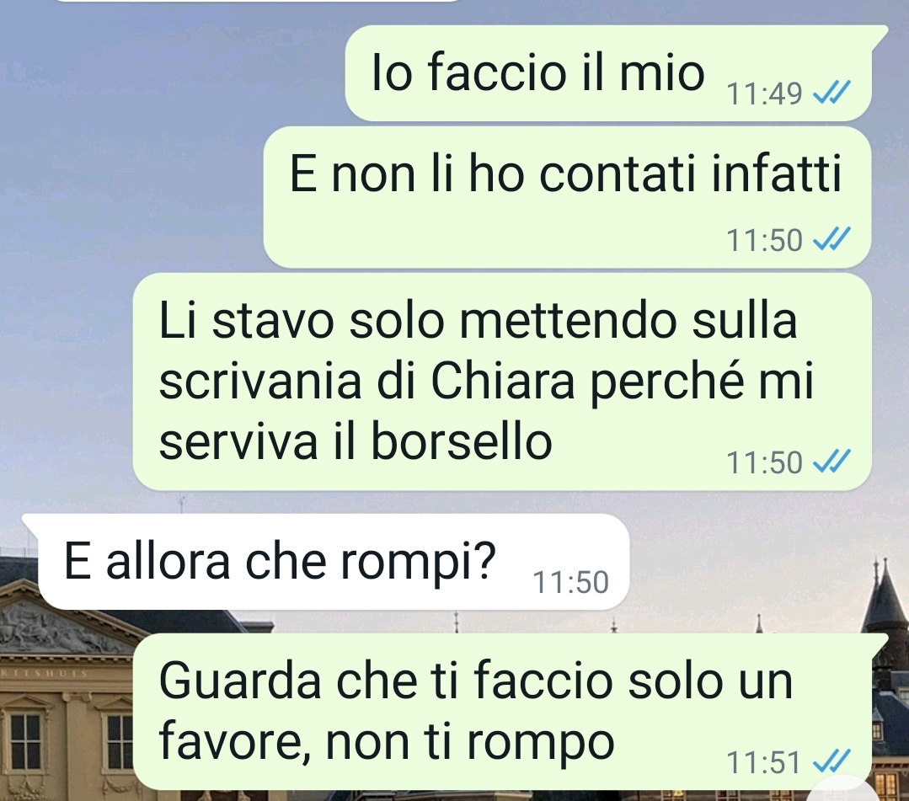Tap the blue read checkmarks at 11:49
The width and height of the screenshot is (909, 801).
pos(831,92)
